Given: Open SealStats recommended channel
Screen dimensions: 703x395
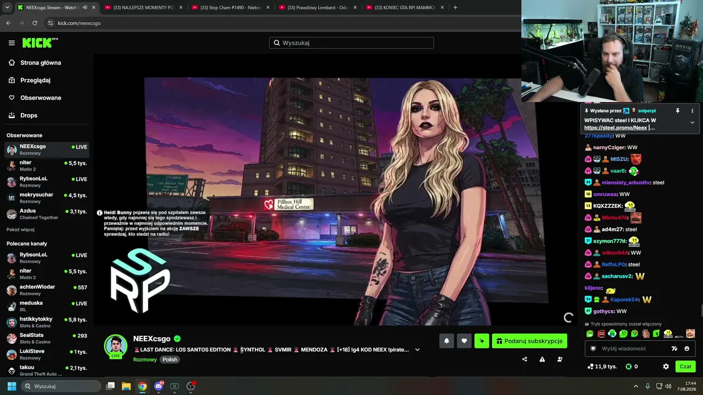Looking at the screenshot, I should 47,338.
